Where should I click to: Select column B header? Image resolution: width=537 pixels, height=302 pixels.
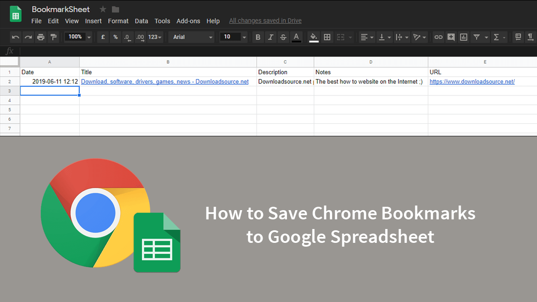[x=168, y=62]
